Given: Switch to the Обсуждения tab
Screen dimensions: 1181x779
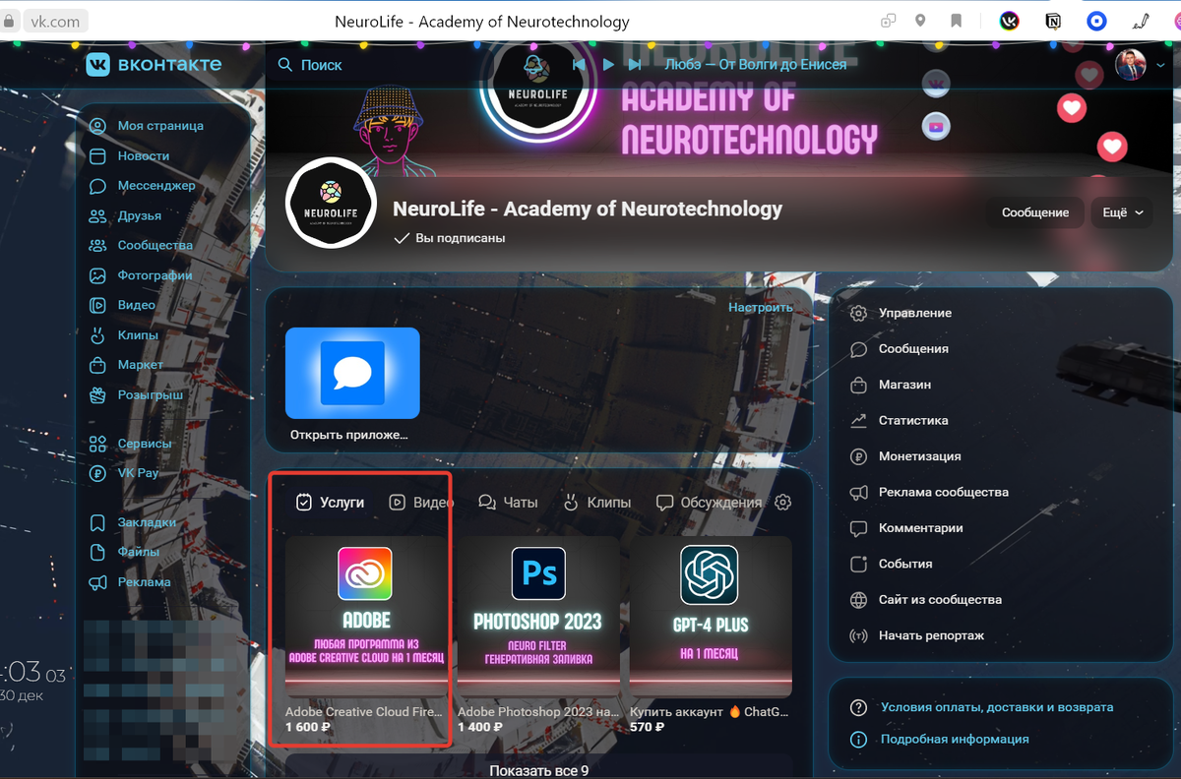Looking at the screenshot, I should 710,502.
